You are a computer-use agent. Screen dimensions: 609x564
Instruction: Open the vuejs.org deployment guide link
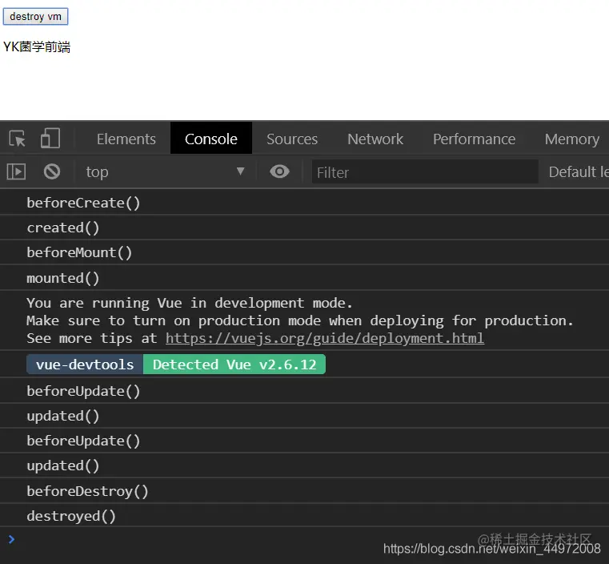[x=325, y=338]
